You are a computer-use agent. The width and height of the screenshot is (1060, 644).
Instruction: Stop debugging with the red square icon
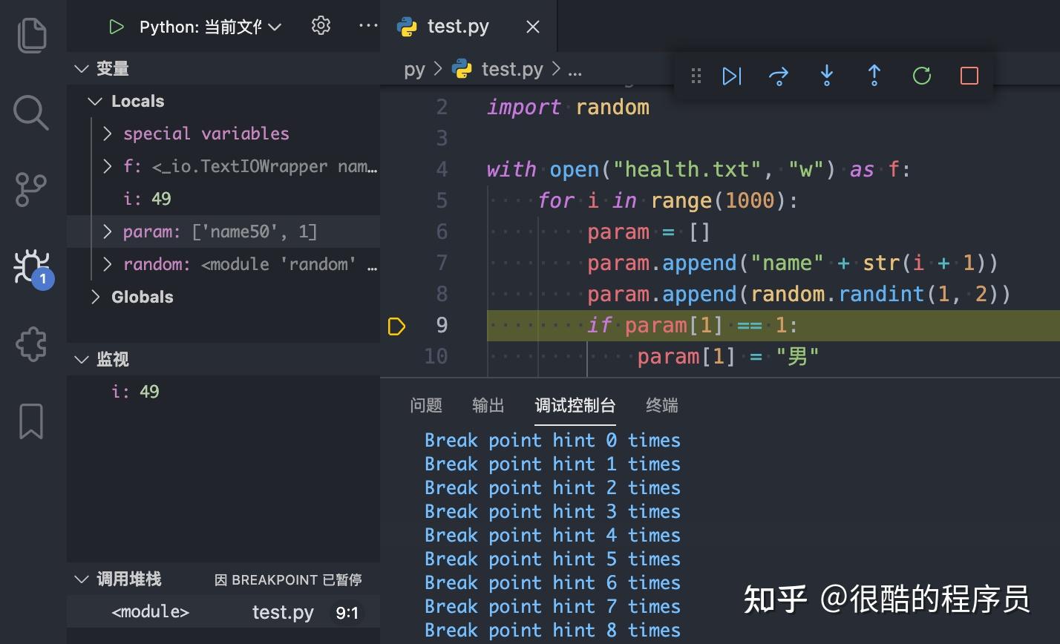(x=968, y=76)
